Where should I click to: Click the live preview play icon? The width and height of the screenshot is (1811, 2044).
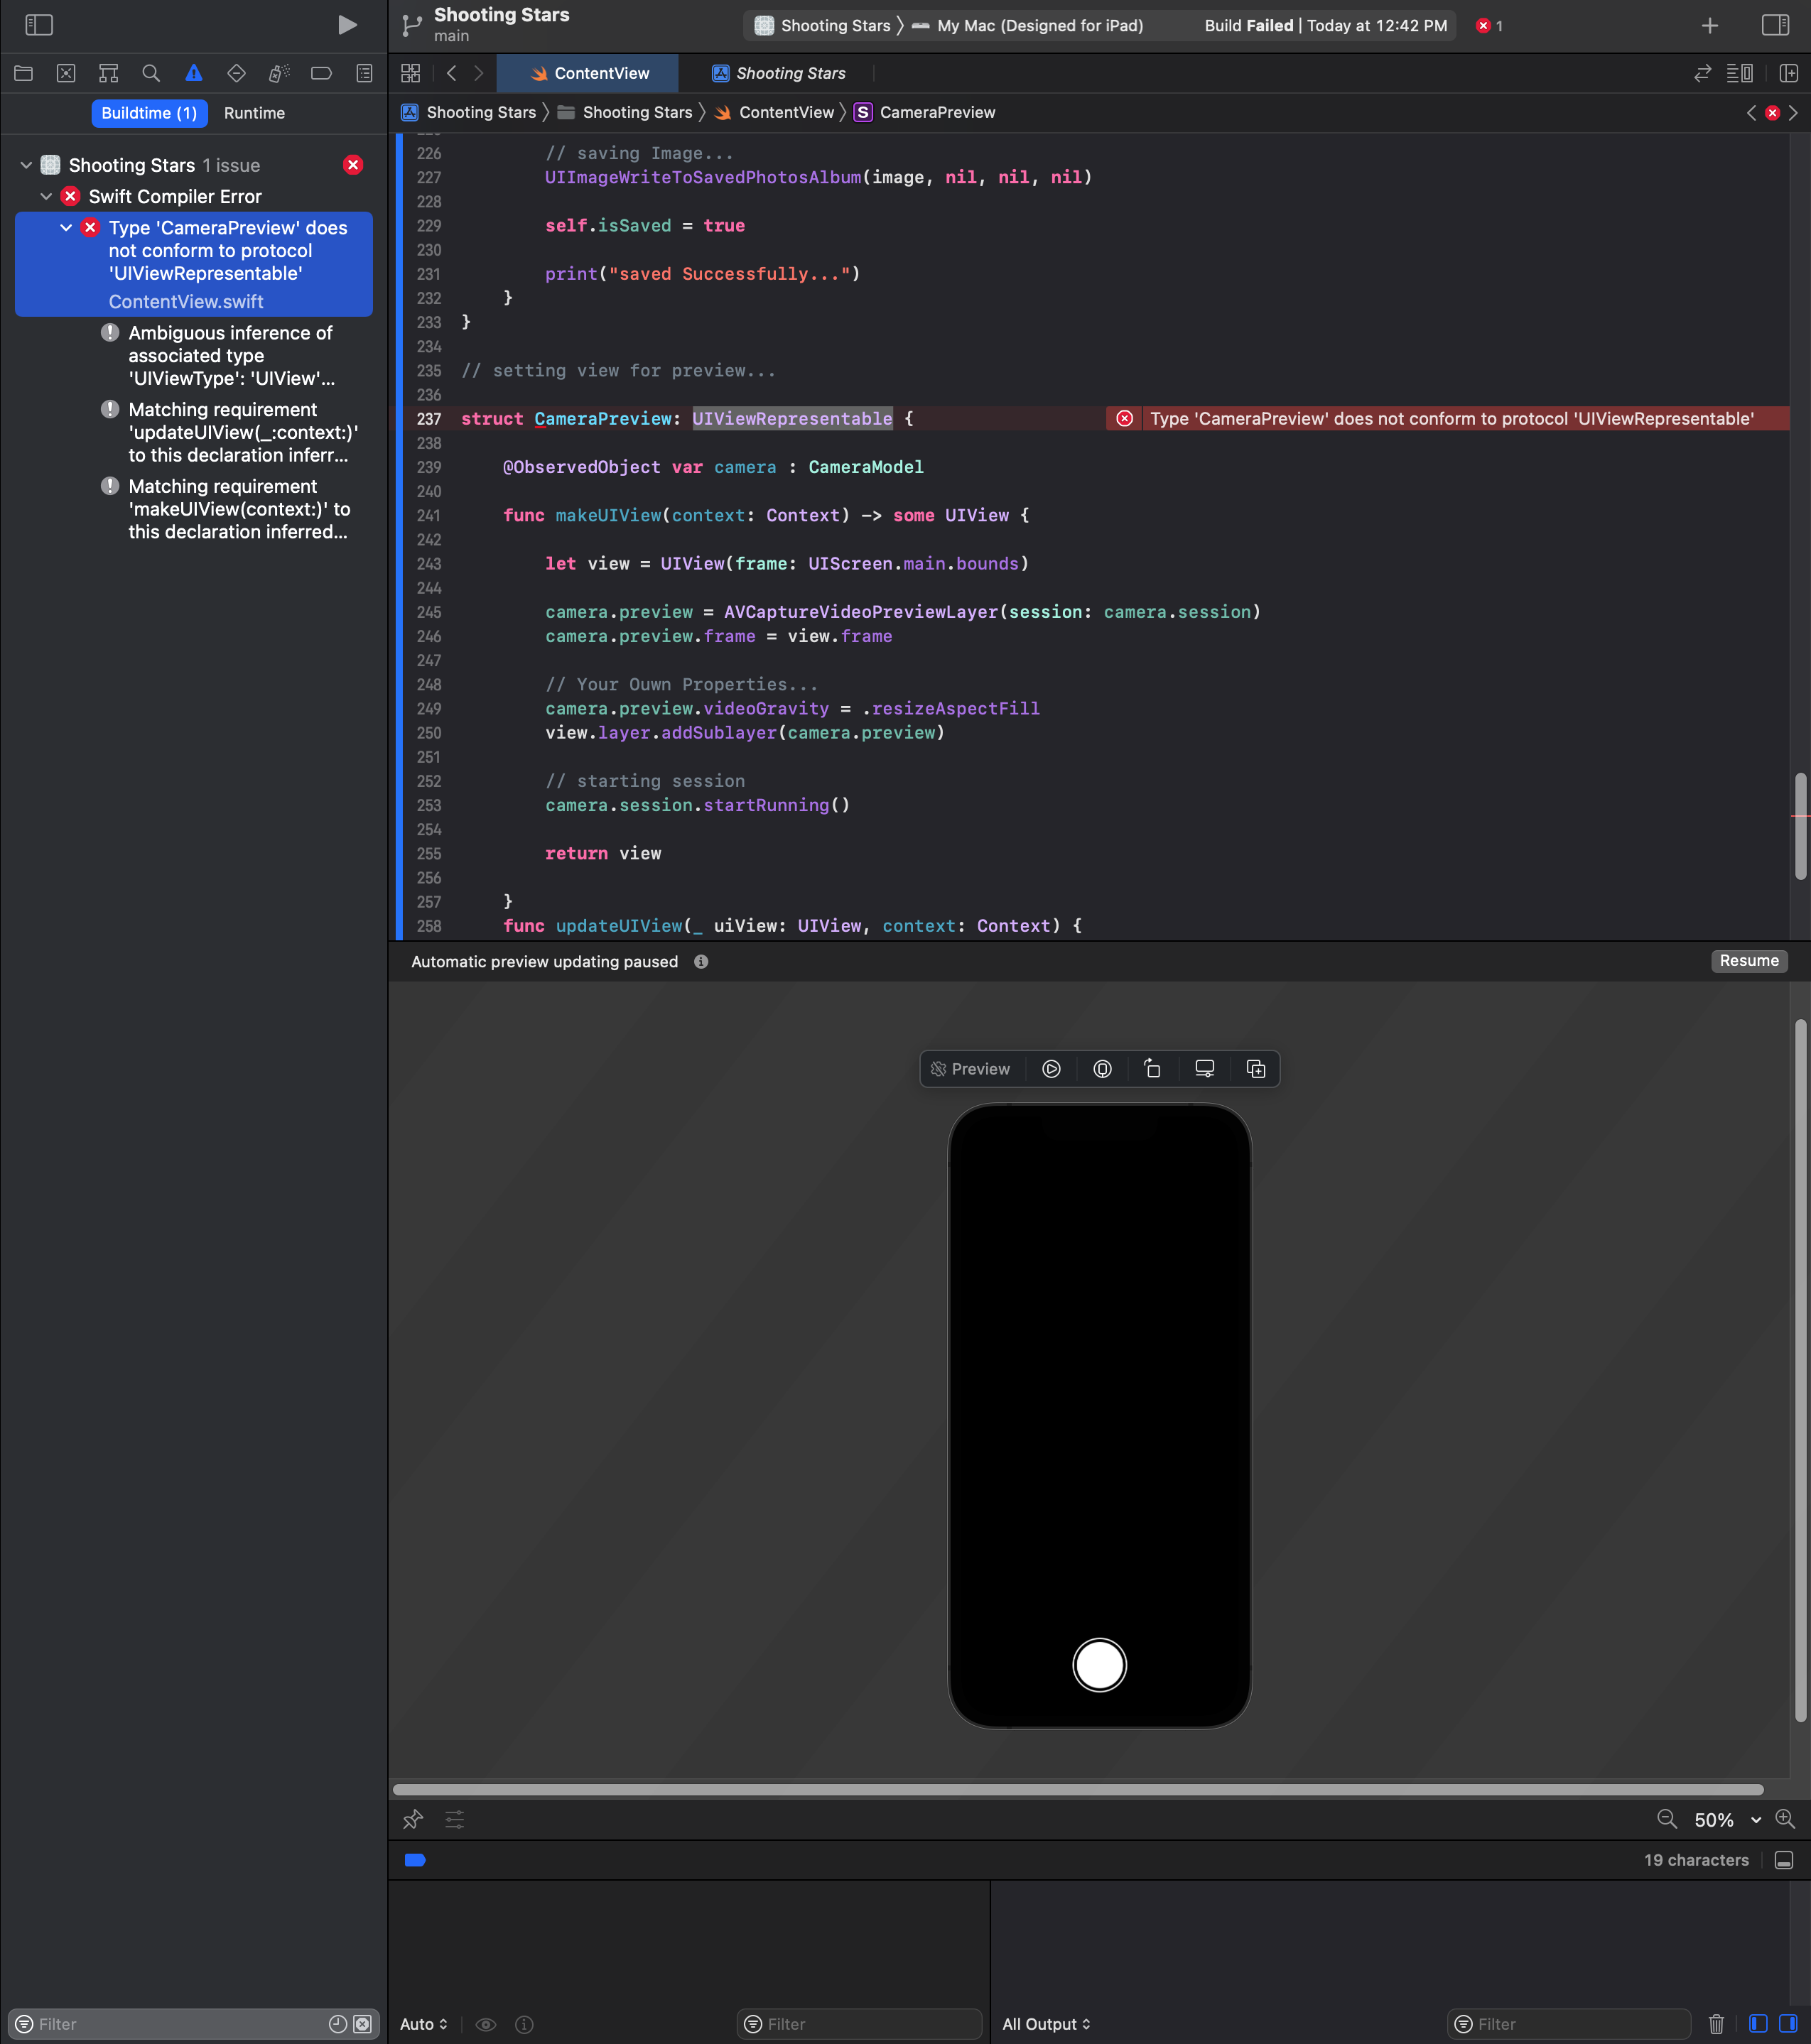pyautogui.click(x=1051, y=1069)
